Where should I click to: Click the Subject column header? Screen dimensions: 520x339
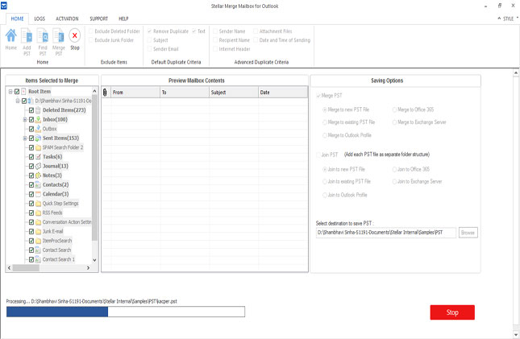click(x=234, y=92)
